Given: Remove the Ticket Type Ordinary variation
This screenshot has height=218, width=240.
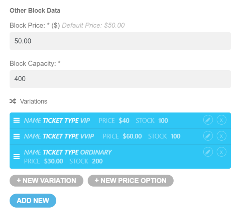Looking at the screenshot, I should [221, 152].
